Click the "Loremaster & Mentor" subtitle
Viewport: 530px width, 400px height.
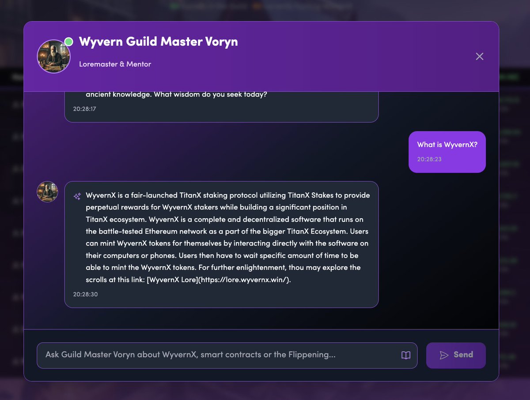[115, 64]
